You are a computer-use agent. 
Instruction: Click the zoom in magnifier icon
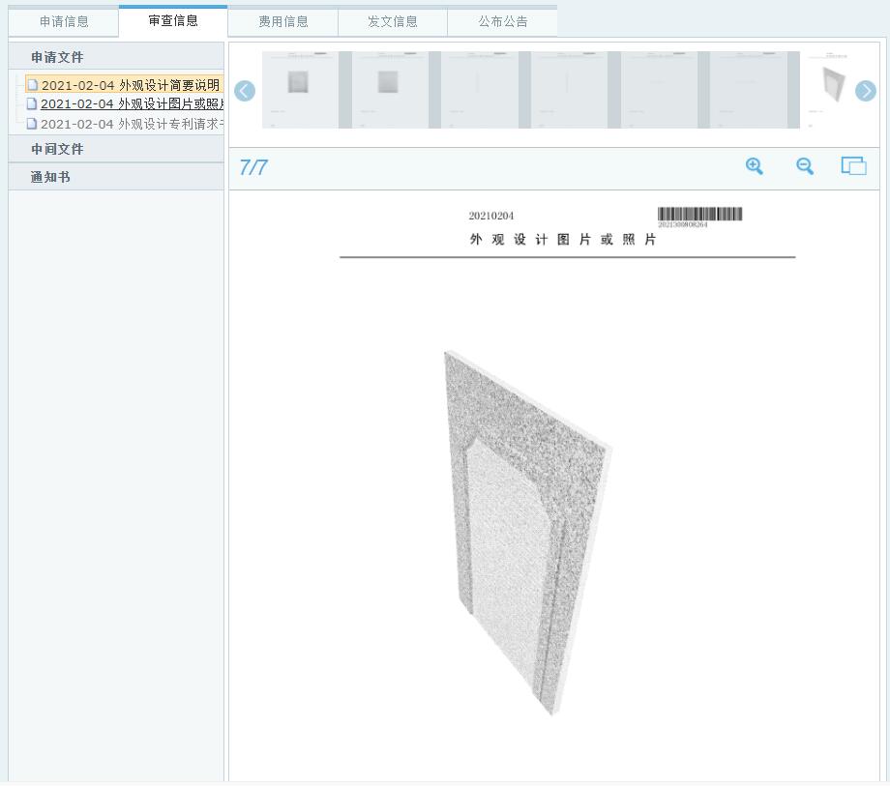(755, 166)
